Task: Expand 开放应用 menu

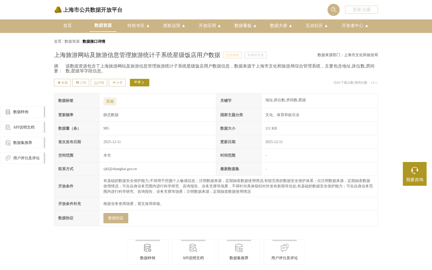Action: pyautogui.click(x=210, y=26)
